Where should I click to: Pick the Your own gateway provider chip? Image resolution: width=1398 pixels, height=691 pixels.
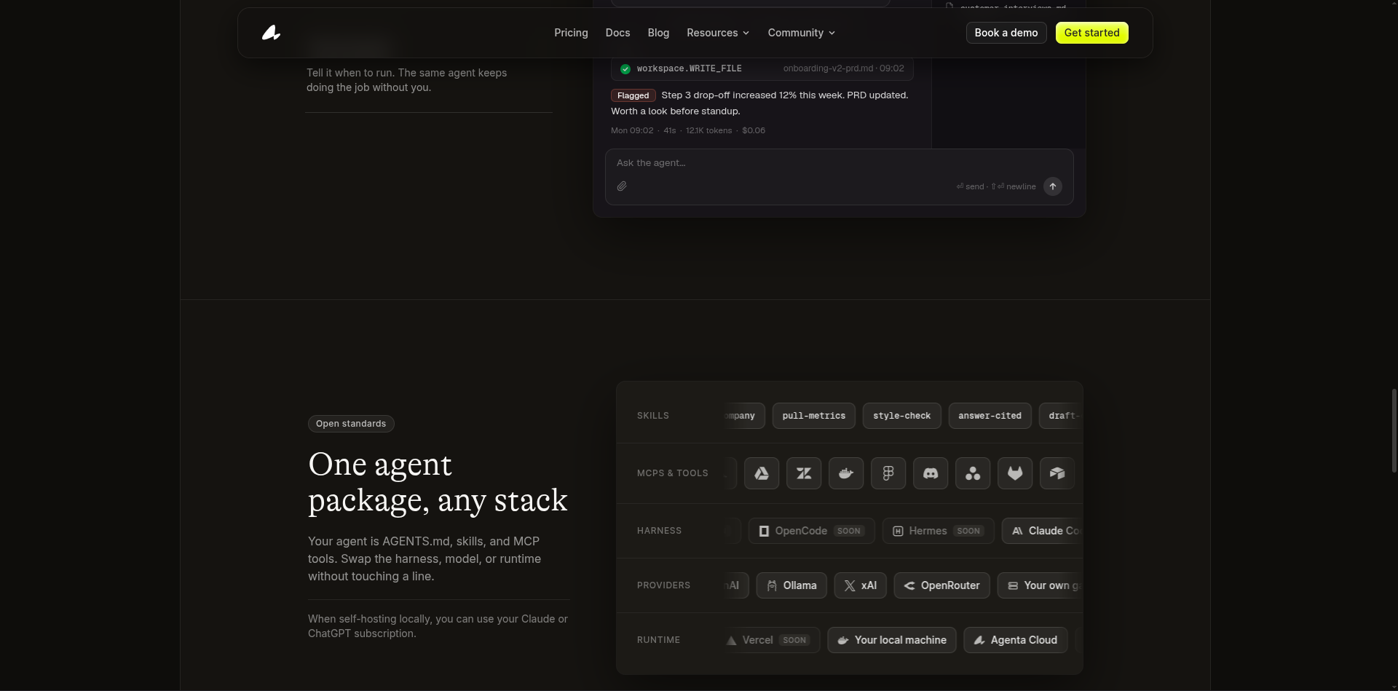click(x=1040, y=585)
